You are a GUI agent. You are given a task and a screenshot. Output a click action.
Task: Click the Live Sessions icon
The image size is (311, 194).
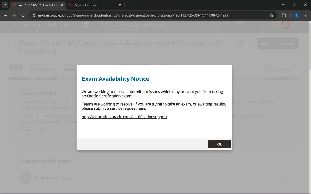[x=259, y=22]
